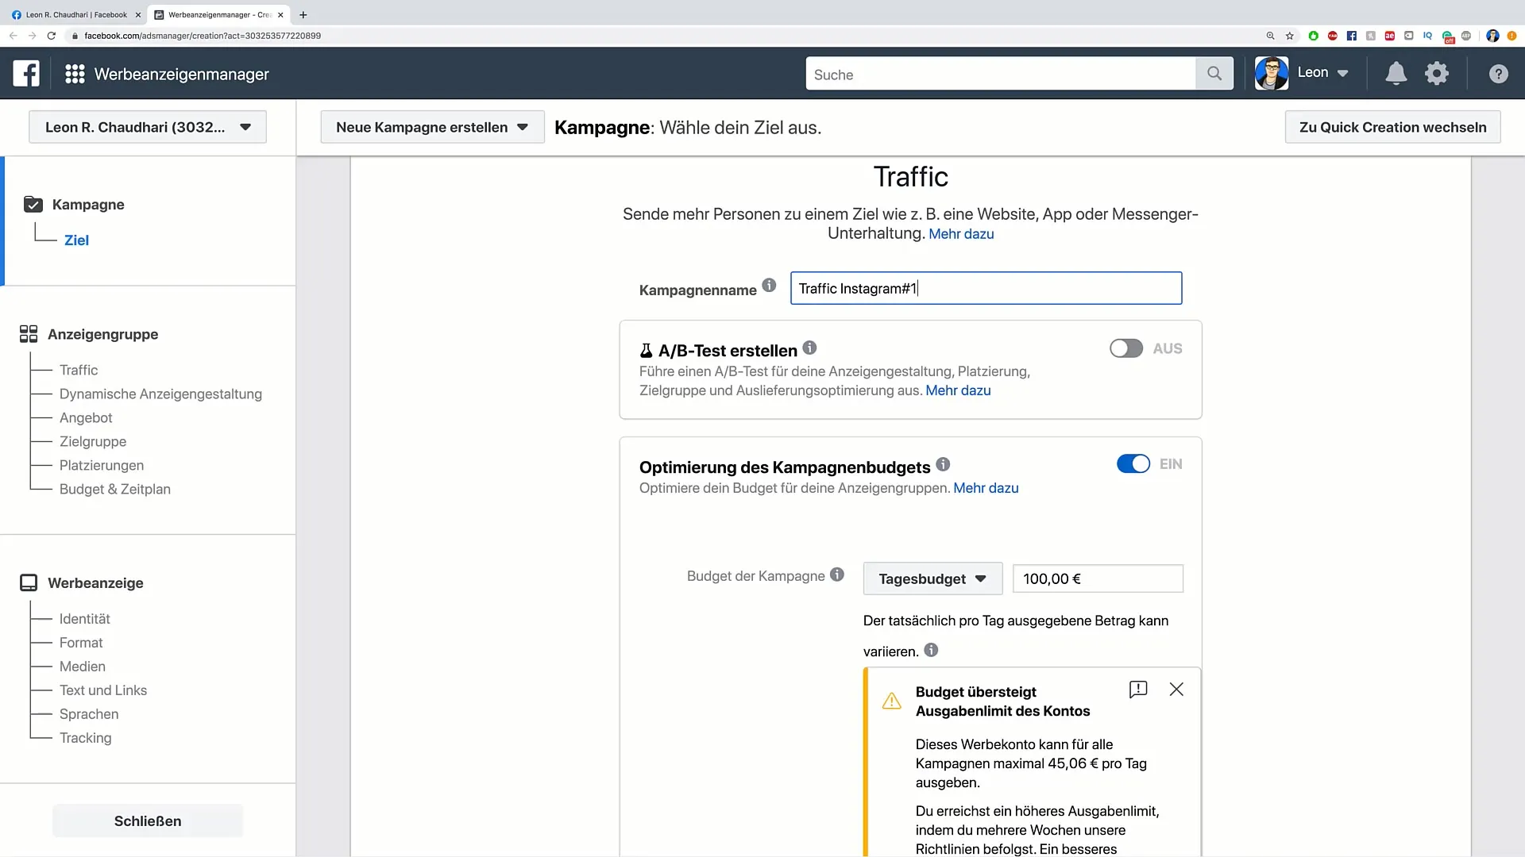Viewport: 1525px width, 857px height.
Task: Click the 100,00 € budget amount field
Action: click(x=1098, y=578)
